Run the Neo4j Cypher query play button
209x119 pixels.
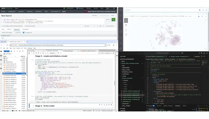click(x=199, y=16)
